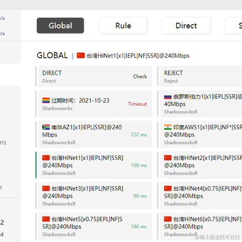
Task: Select the 南非AZ1 proxy node
Action: coord(95,134)
